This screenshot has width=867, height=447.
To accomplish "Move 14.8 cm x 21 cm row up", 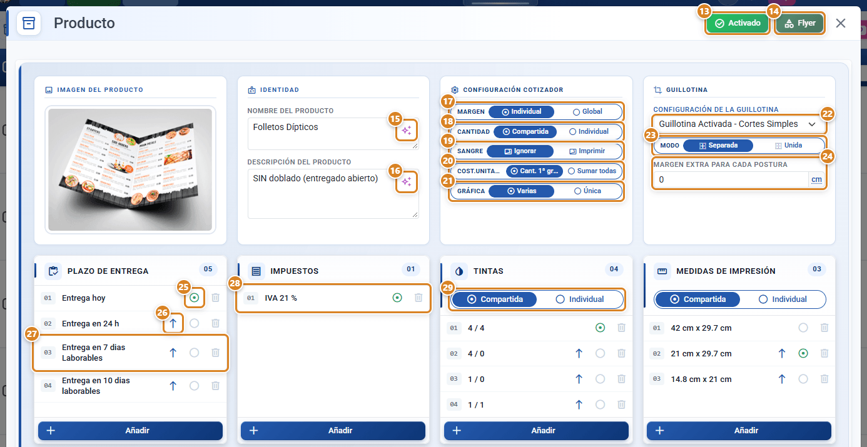I will pyautogui.click(x=782, y=379).
